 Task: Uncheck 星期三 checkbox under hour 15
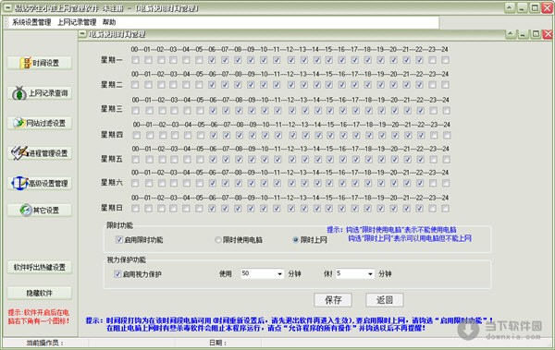click(330, 111)
